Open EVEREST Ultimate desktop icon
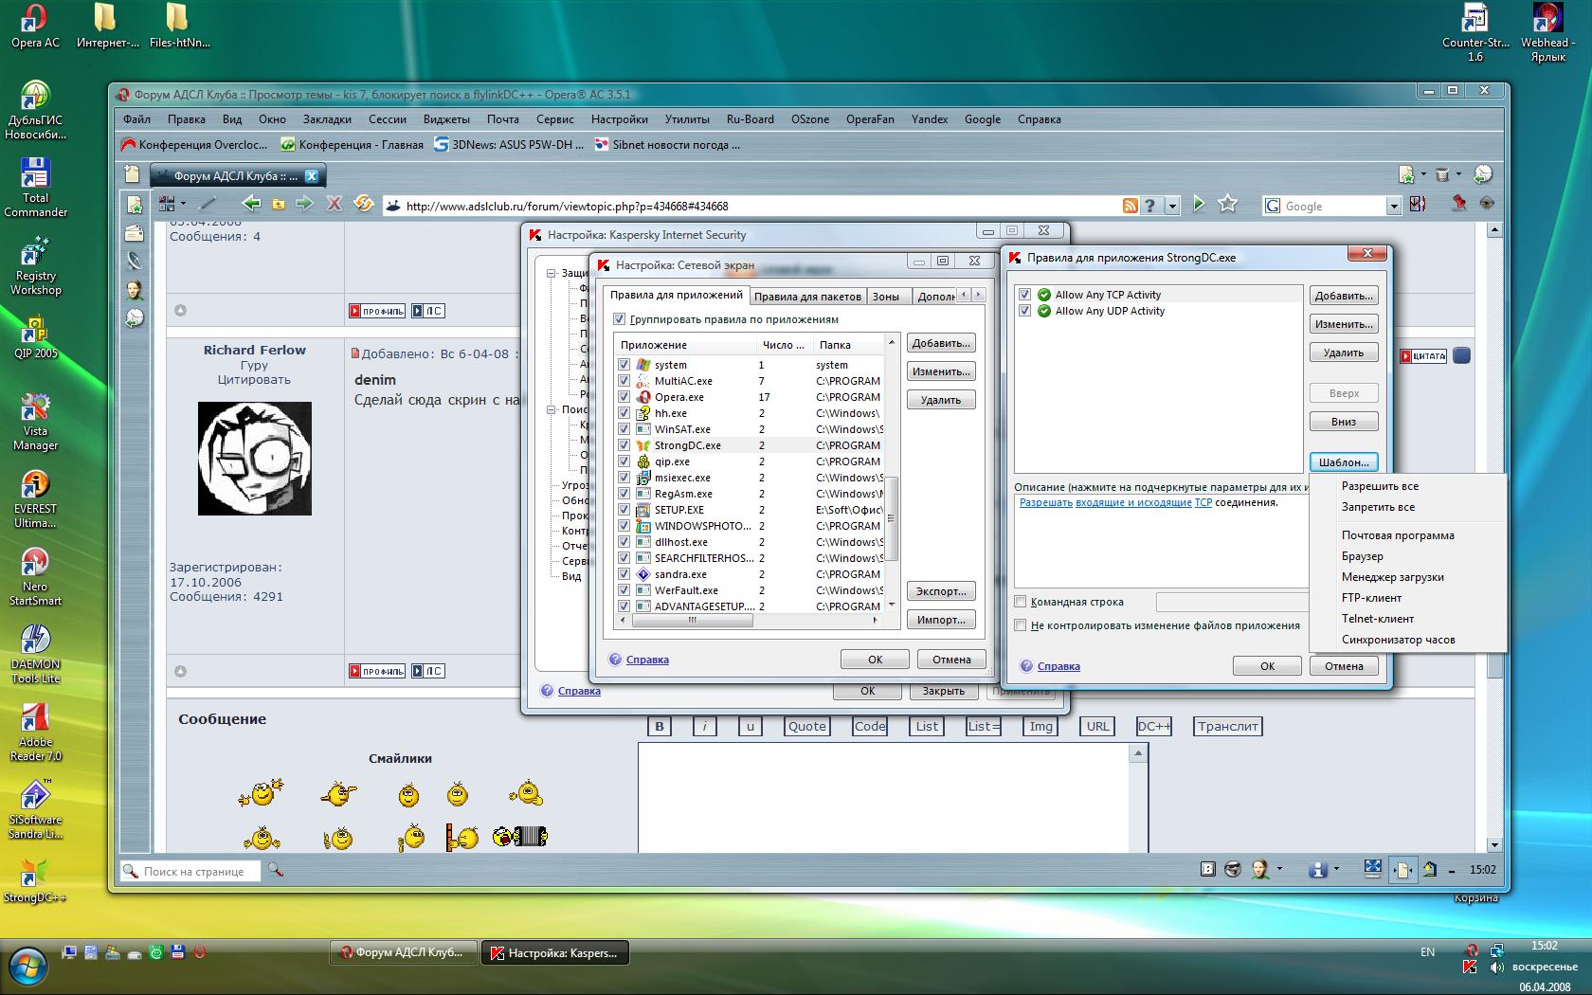The height and width of the screenshot is (995, 1592). (35, 498)
